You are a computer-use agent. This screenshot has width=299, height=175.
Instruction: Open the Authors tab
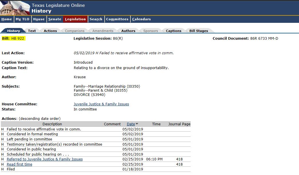128,31
